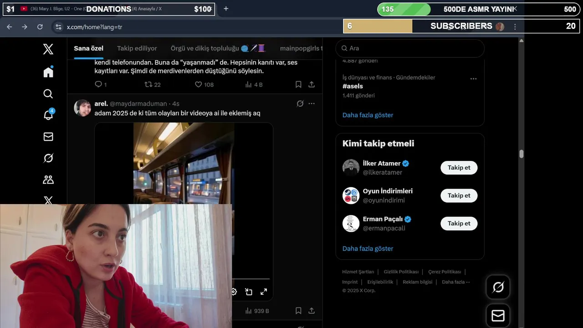
Task: Show more trends via Daha fazla göster
Action: click(x=368, y=115)
